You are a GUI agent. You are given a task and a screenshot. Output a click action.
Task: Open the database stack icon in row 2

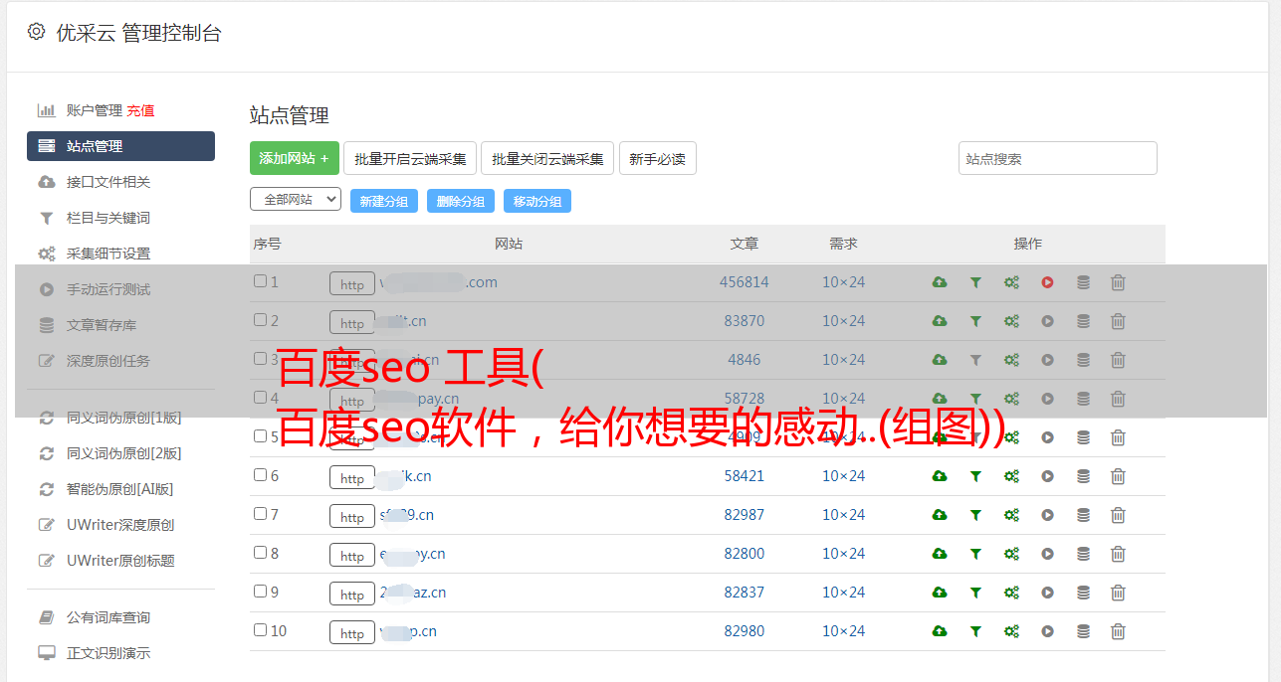click(1083, 321)
